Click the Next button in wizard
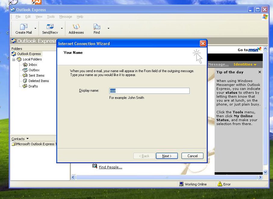 tap(167, 156)
